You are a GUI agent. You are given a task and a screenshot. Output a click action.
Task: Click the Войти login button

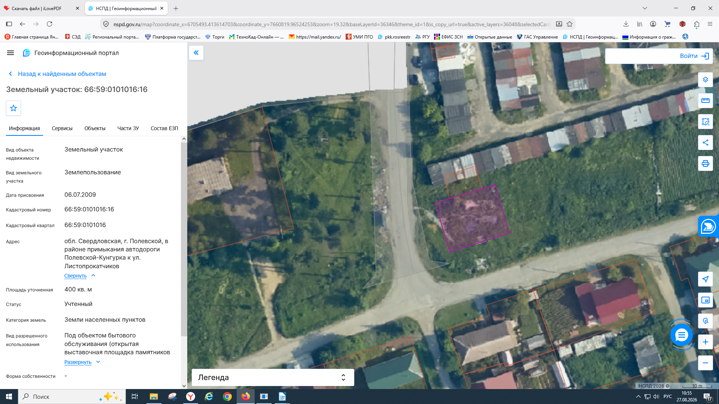[x=659, y=56]
